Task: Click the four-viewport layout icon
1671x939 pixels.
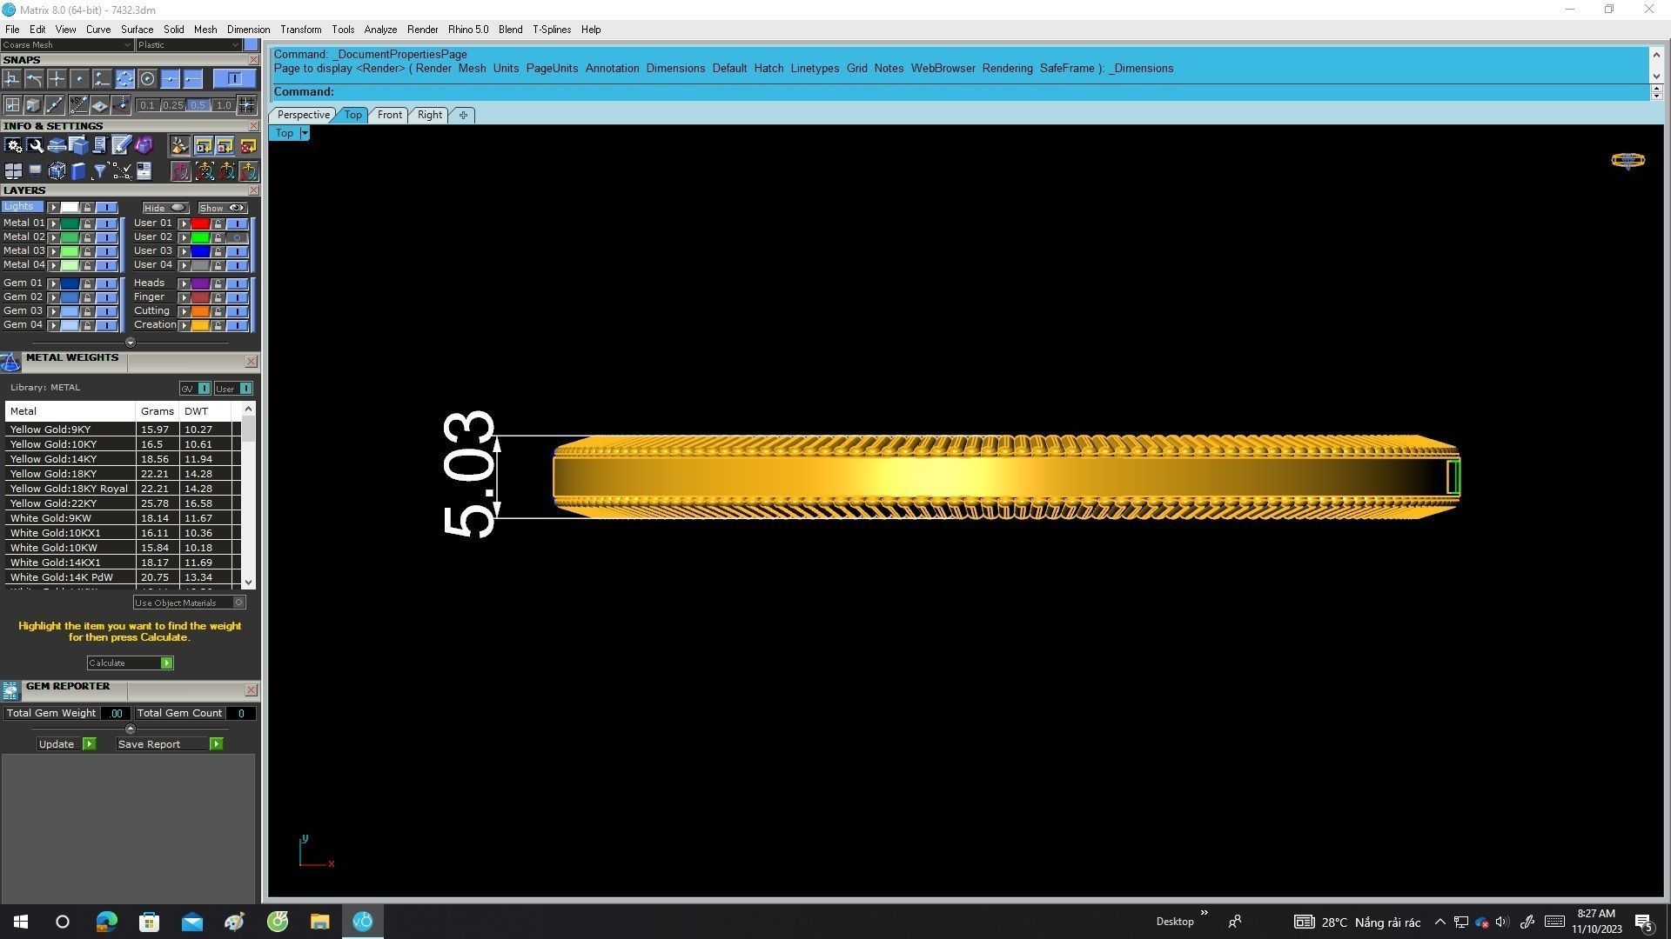Action: coord(13,171)
